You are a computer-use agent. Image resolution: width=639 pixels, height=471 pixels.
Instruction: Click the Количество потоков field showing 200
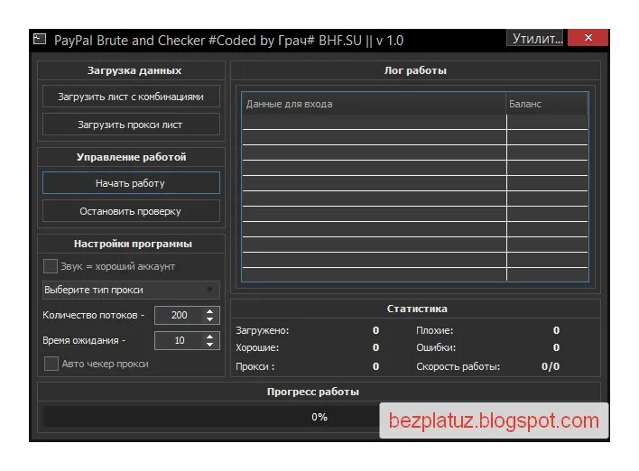[x=180, y=316]
